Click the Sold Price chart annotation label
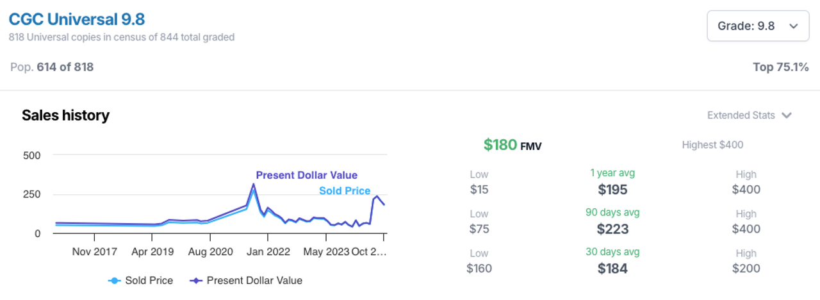The image size is (820, 300). click(345, 190)
